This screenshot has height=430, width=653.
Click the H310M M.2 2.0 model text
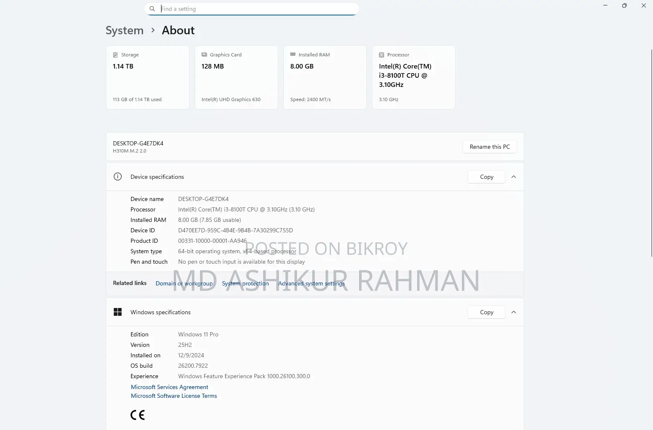pos(130,151)
